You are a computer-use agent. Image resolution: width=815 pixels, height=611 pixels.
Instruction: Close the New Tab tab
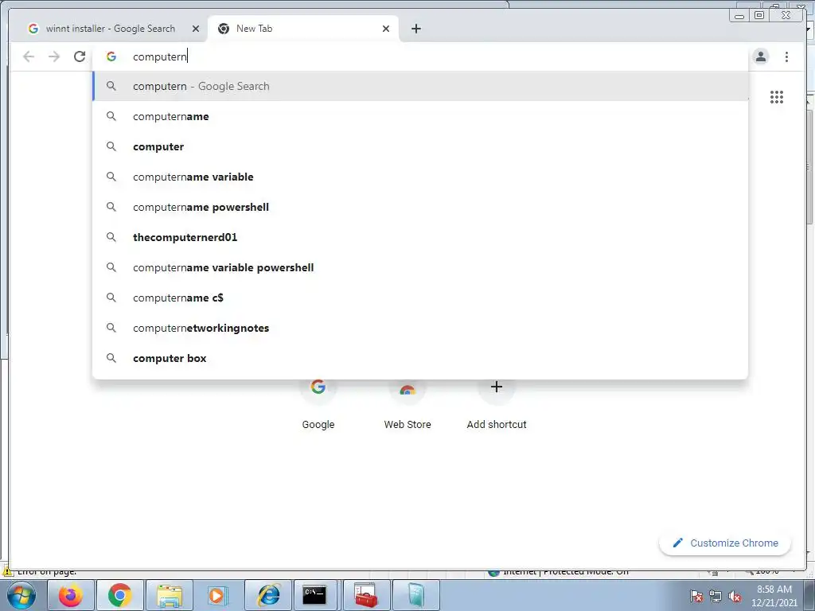click(386, 29)
